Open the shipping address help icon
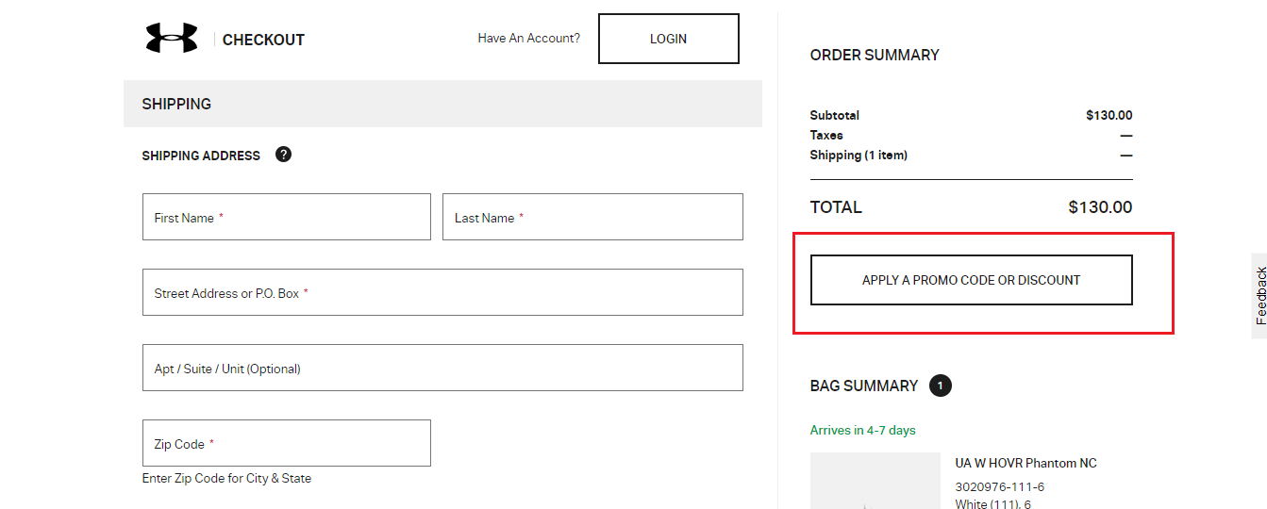The width and height of the screenshot is (1267, 509). (x=284, y=155)
